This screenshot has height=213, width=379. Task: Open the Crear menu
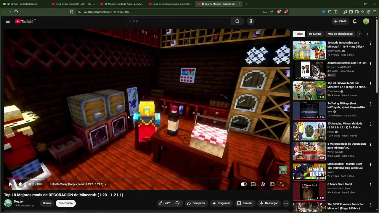pos(340,21)
